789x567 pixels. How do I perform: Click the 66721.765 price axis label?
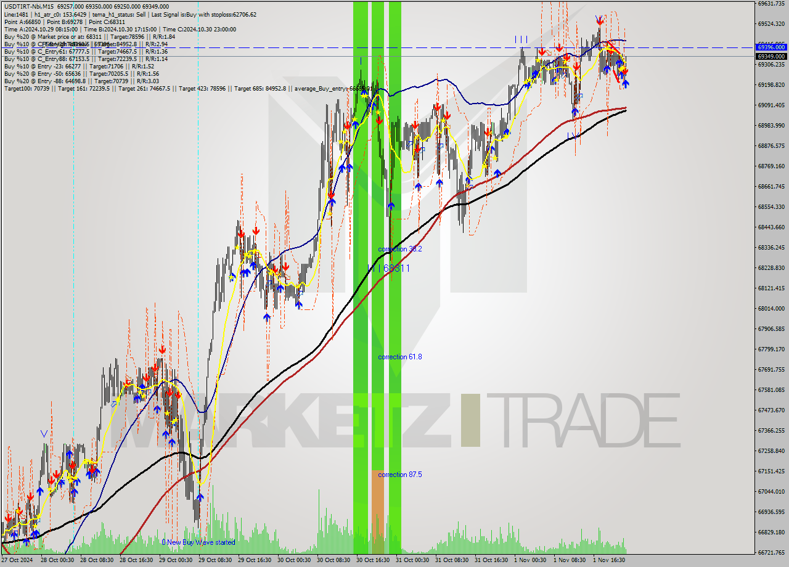(x=771, y=552)
